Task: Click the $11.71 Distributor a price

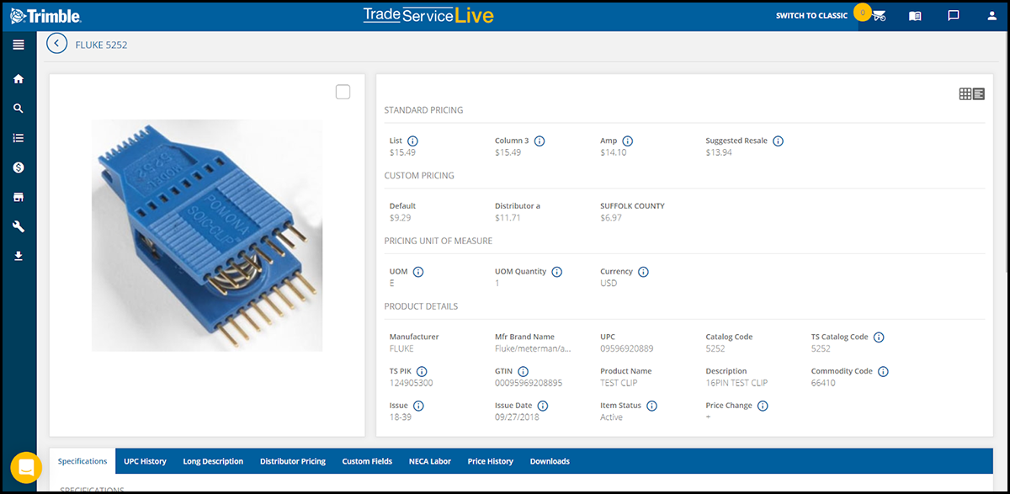Action: click(x=508, y=218)
